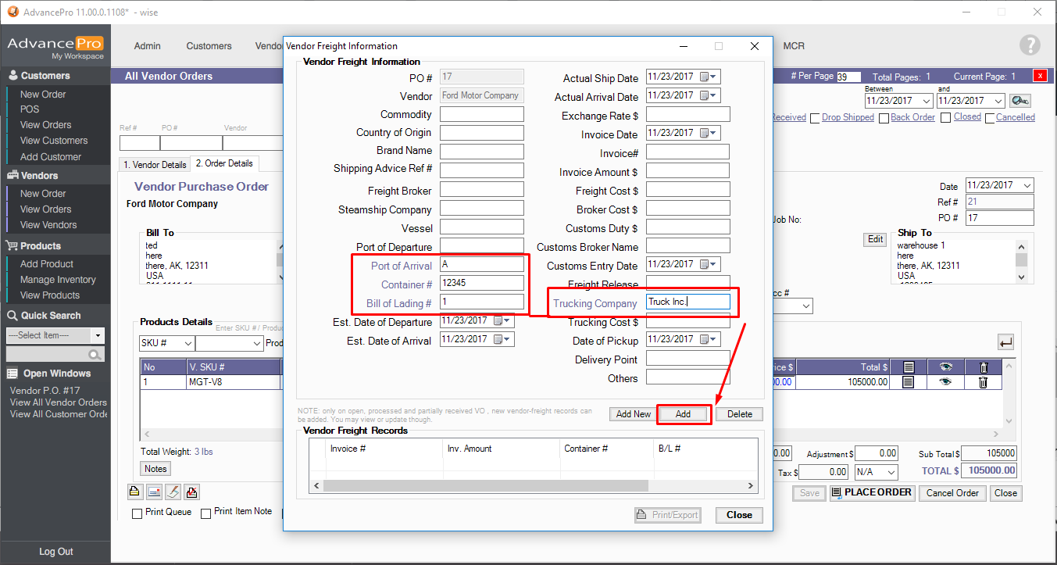The height and width of the screenshot is (565, 1057).
Task: Open the help question mark icon
Action: click(x=1030, y=45)
